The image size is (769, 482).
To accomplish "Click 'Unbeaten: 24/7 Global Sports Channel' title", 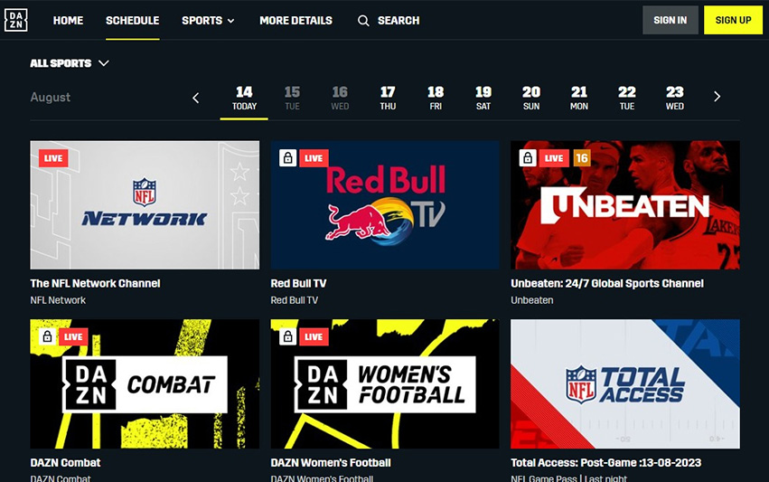I will 607,283.
